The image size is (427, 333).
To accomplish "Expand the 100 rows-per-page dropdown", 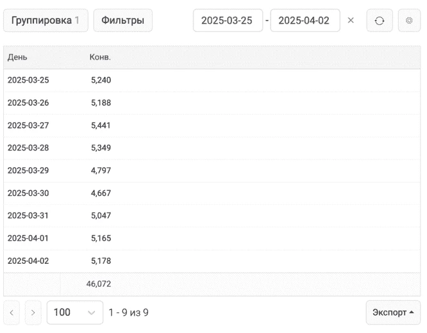I will click(75, 313).
